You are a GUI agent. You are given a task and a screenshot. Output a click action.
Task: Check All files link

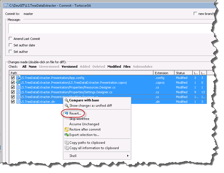[24, 67]
